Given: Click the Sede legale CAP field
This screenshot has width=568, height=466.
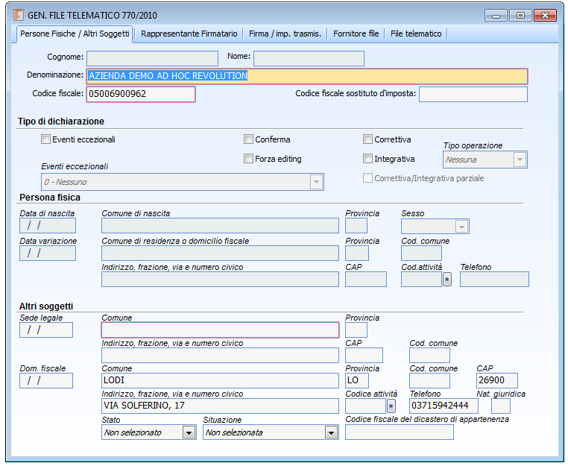Looking at the screenshot, I should [364, 356].
